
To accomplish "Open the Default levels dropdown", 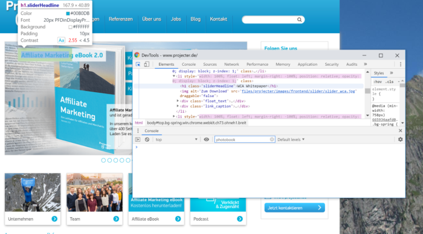I will click(291, 139).
